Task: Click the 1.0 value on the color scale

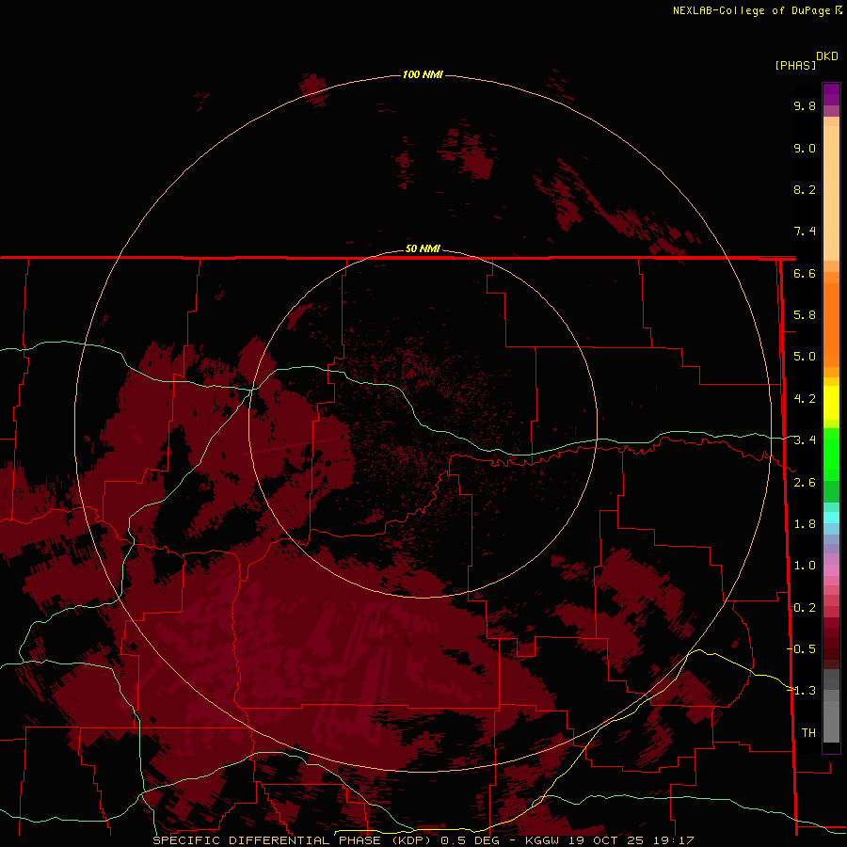Action: 805,566
